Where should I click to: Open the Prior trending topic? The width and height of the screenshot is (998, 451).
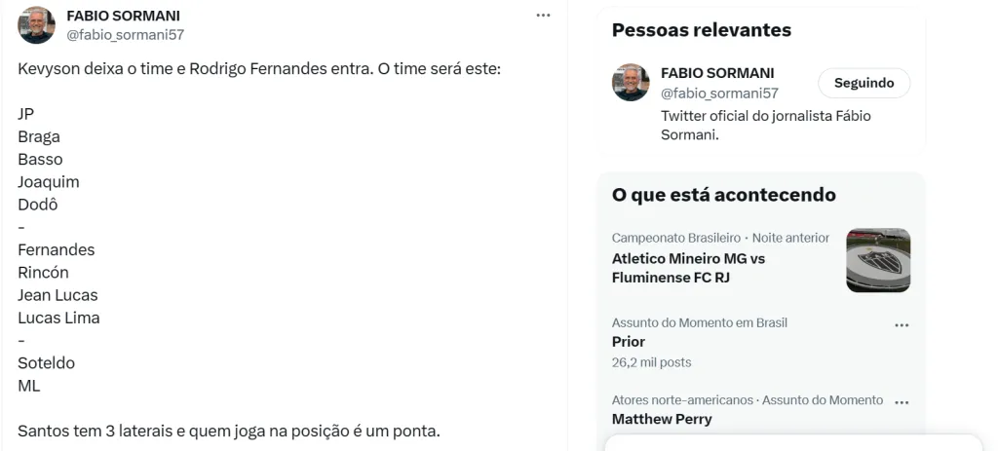coord(629,342)
